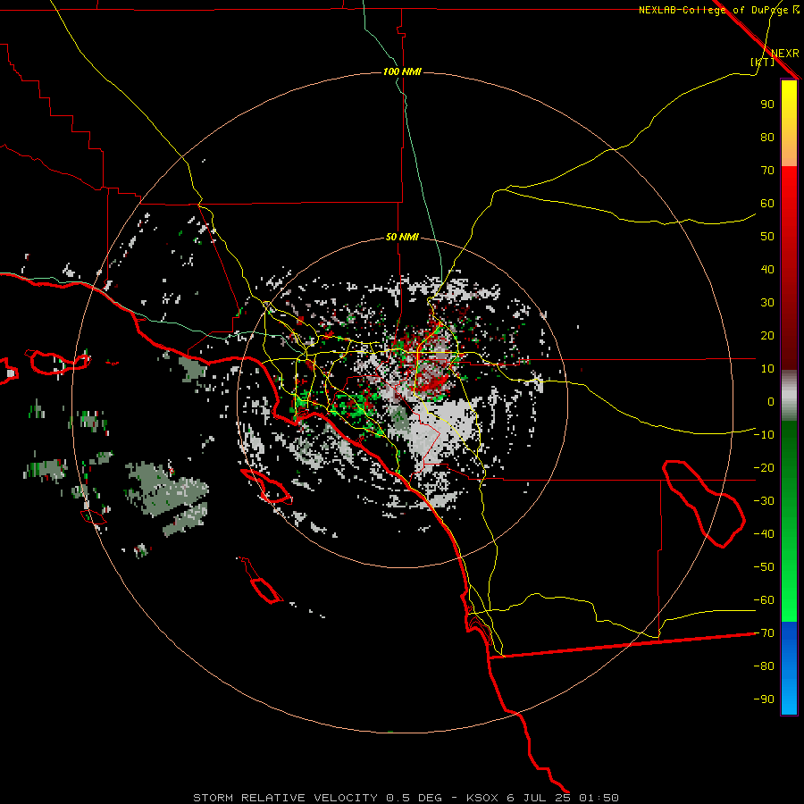Select the 30 label on the velocity scale

(x=767, y=303)
